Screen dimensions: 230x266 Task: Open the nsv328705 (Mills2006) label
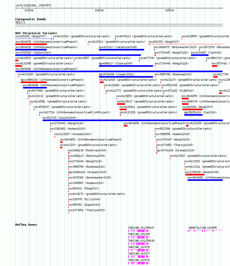tap(84, 199)
